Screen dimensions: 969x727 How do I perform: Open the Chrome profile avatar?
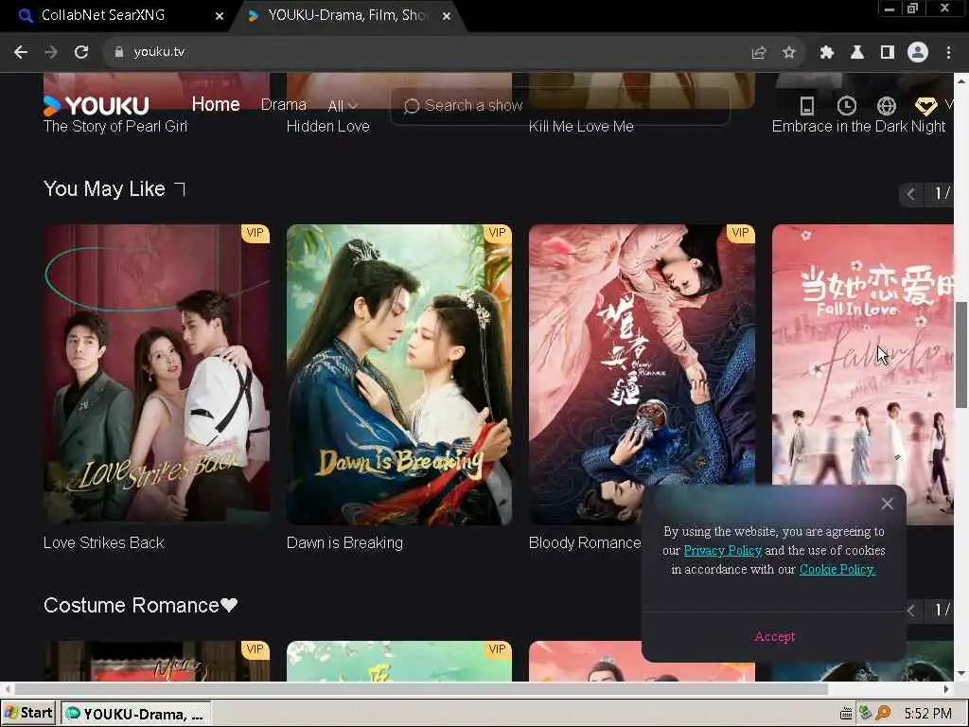918,52
